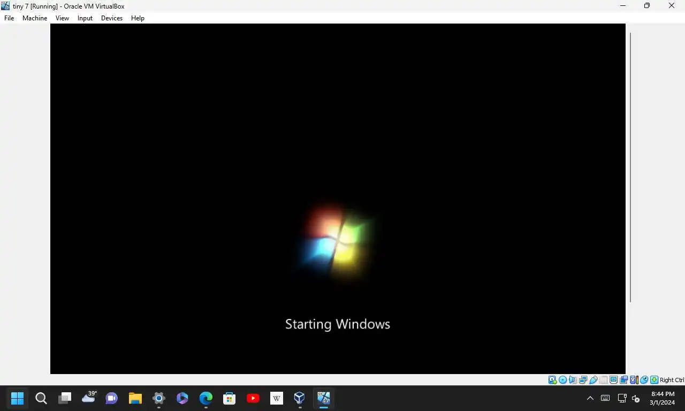The height and width of the screenshot is (411, 685).
Task: Open the audio status indicator
Action: [573, 380]
